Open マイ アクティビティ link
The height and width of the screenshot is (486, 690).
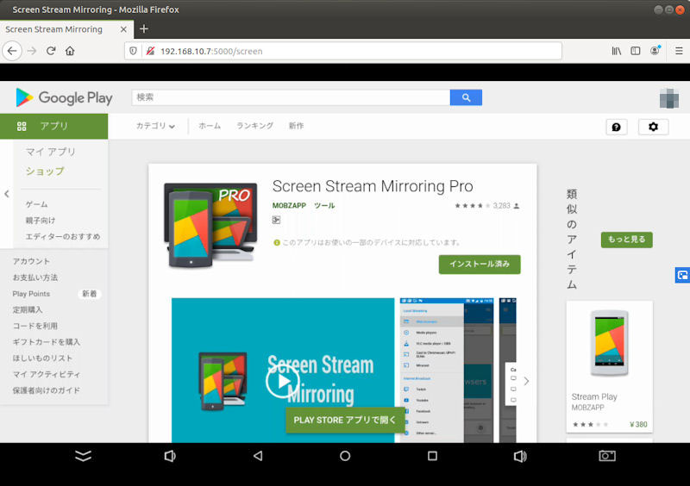coord(47,374)
